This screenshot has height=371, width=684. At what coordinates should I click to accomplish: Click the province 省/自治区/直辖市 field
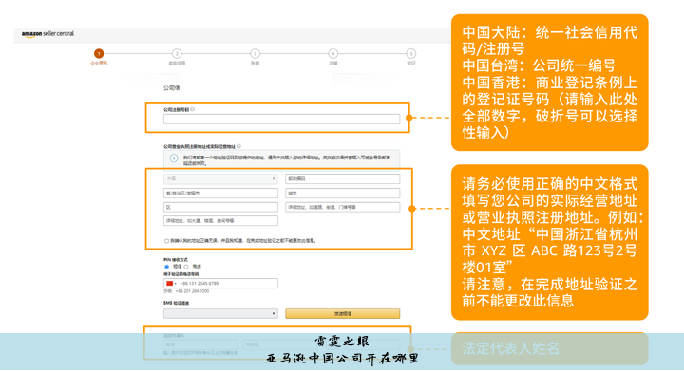[x=220, y=193]
